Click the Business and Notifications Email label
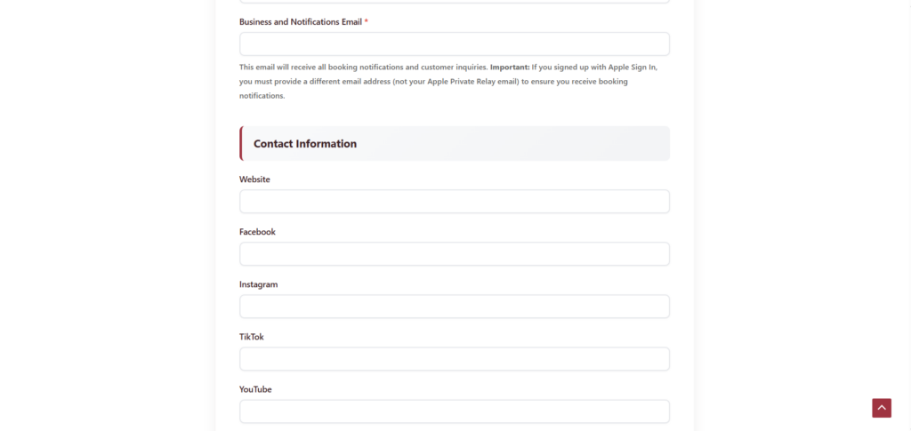911x431 pixels. click(x=300, y=21)
